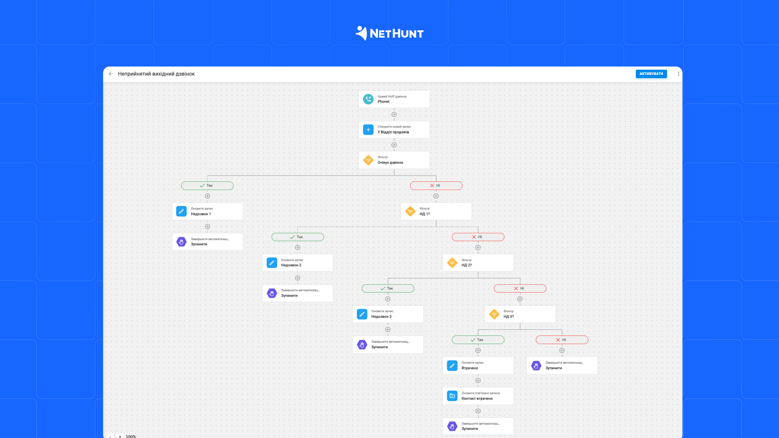Viewport: 779px width, 438px height.
Task: Open the 'НД 1?' filter node
Action: click(x=436, y=211)
